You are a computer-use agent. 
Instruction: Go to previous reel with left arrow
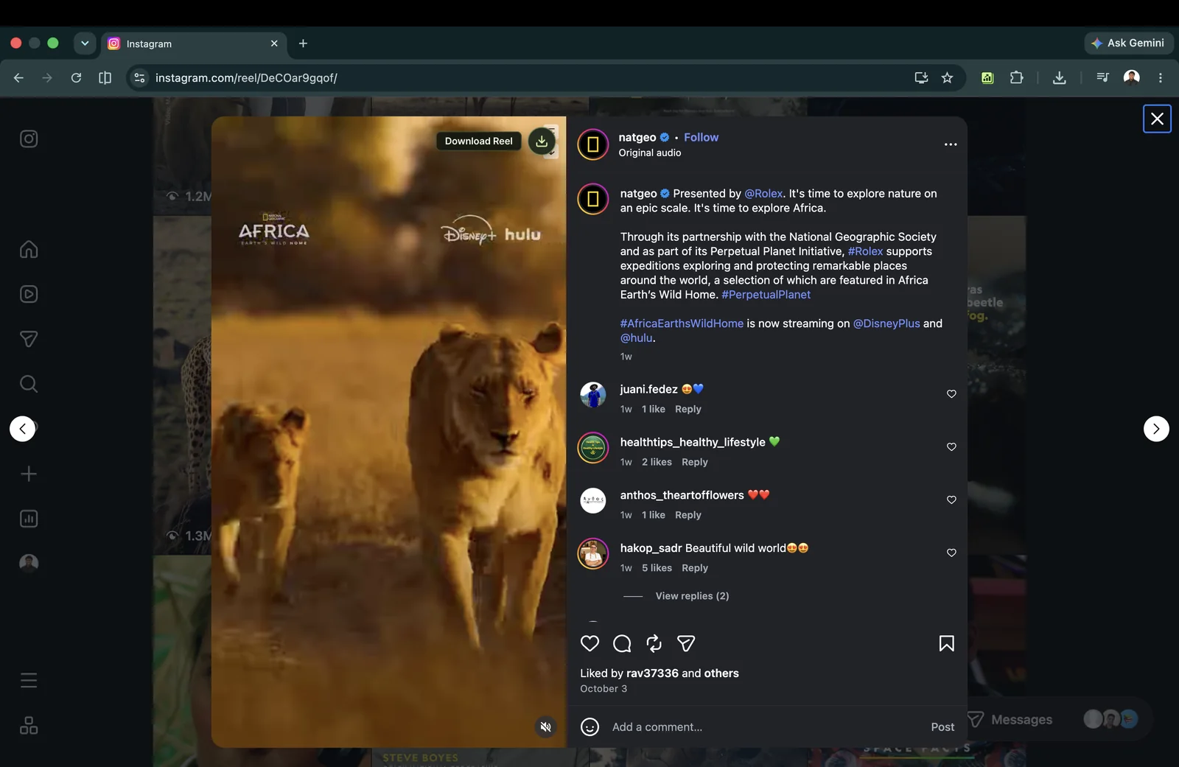[x=23, y=429]
